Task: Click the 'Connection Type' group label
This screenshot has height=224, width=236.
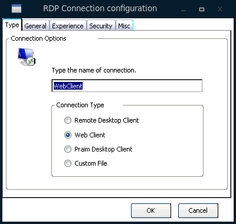Action: 80,105
